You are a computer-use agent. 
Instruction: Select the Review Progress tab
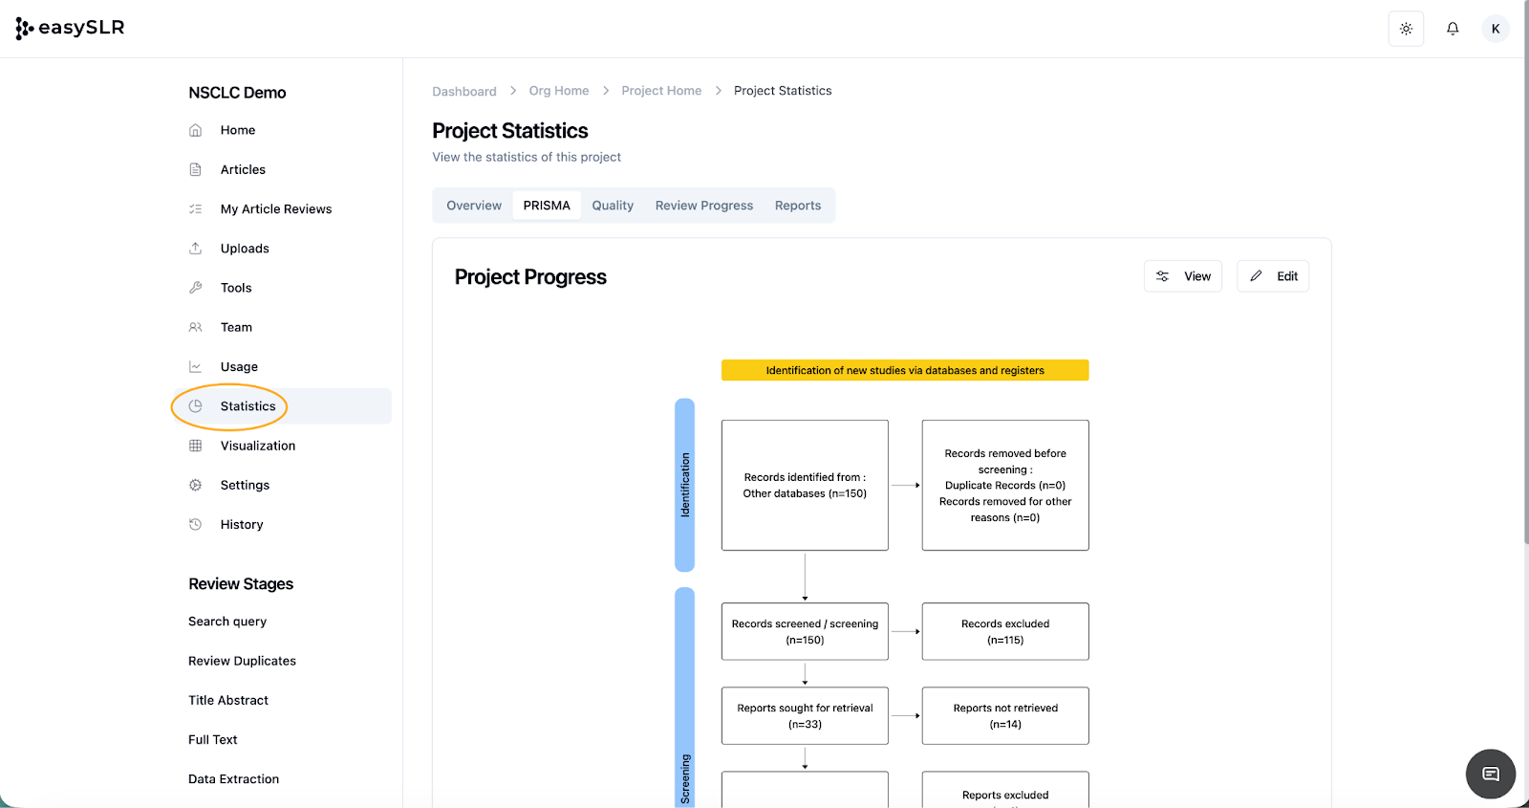(x=704, y=206)
